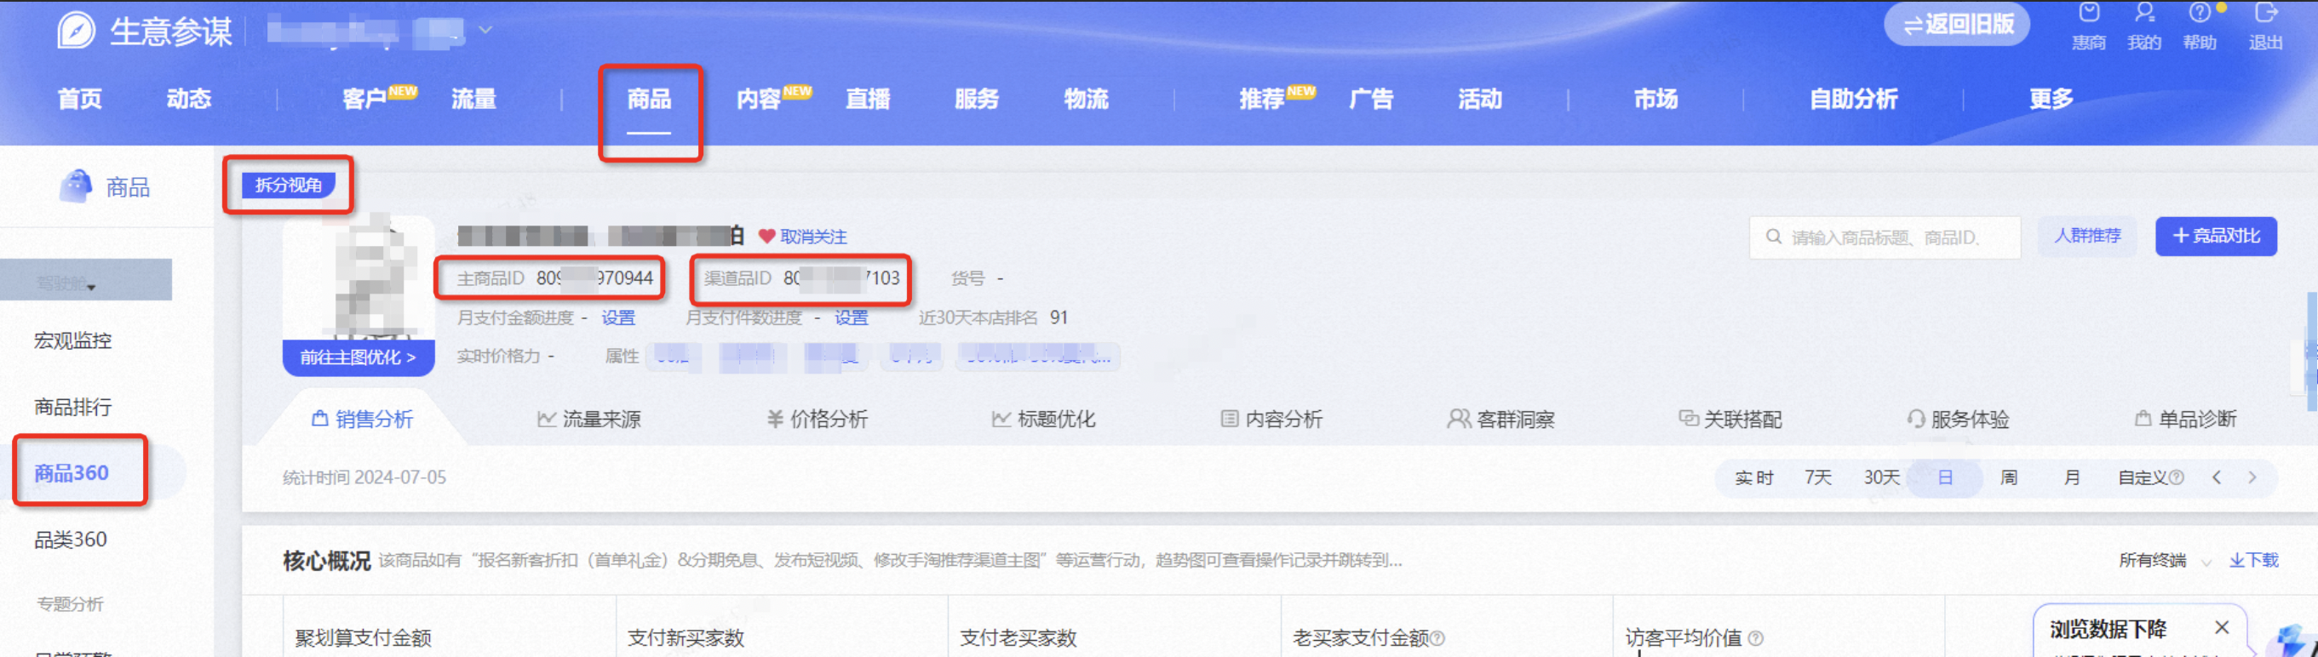
Task: Open the 客户 nav item
Action: tap(364, 98)
